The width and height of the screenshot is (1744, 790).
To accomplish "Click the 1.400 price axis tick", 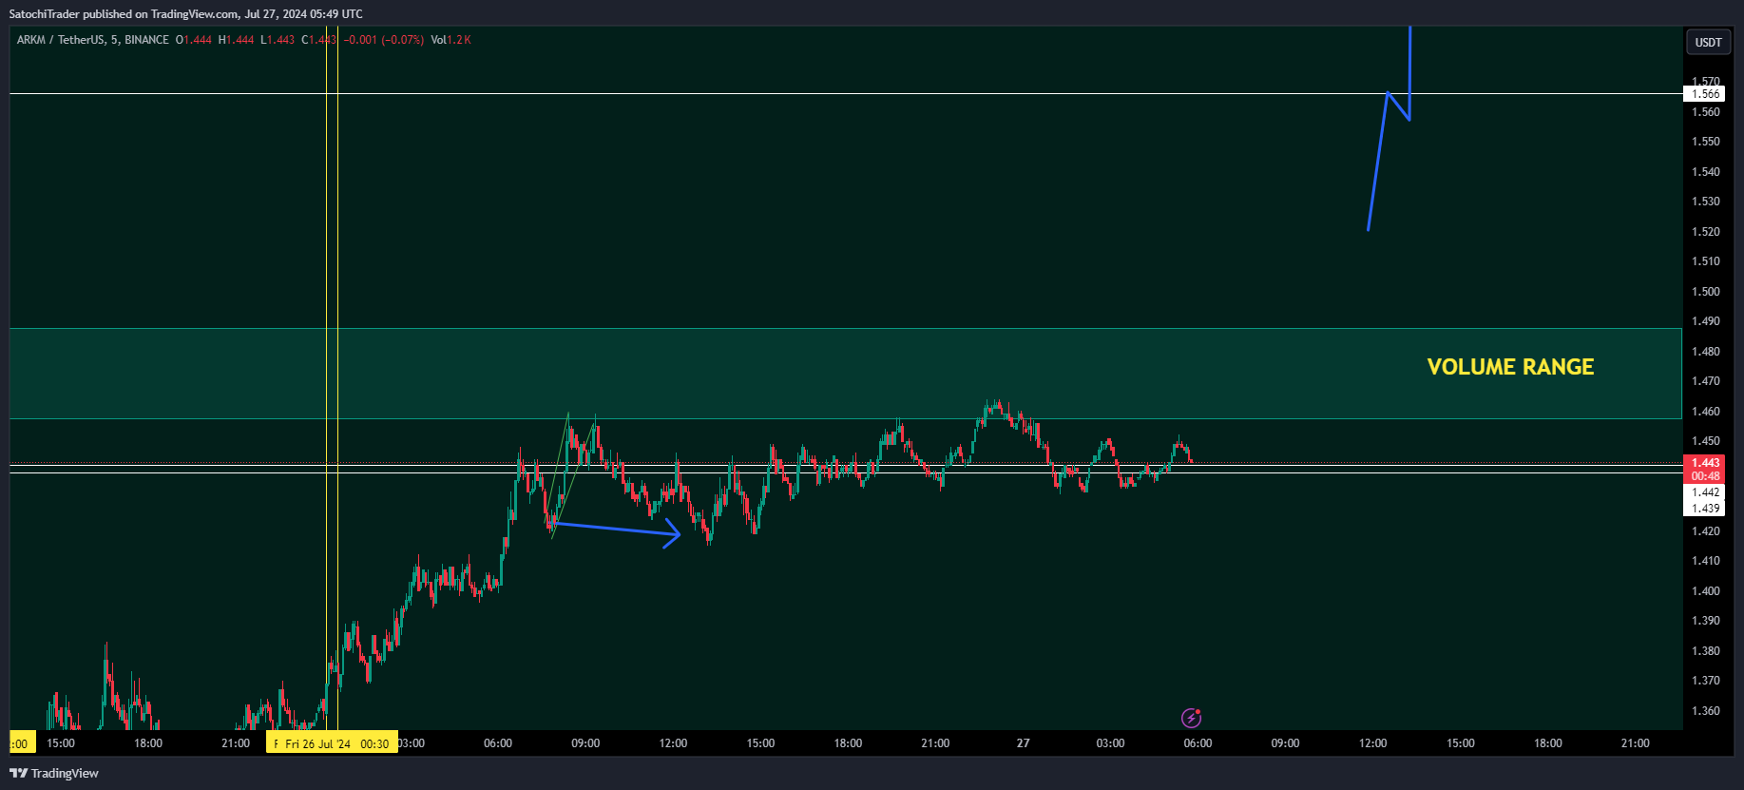I will pyautogui.click(x=1705, y=591).
